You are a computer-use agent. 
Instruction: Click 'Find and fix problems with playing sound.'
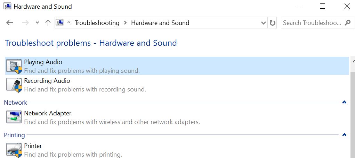pyautogui.click(x=82, y=71)
